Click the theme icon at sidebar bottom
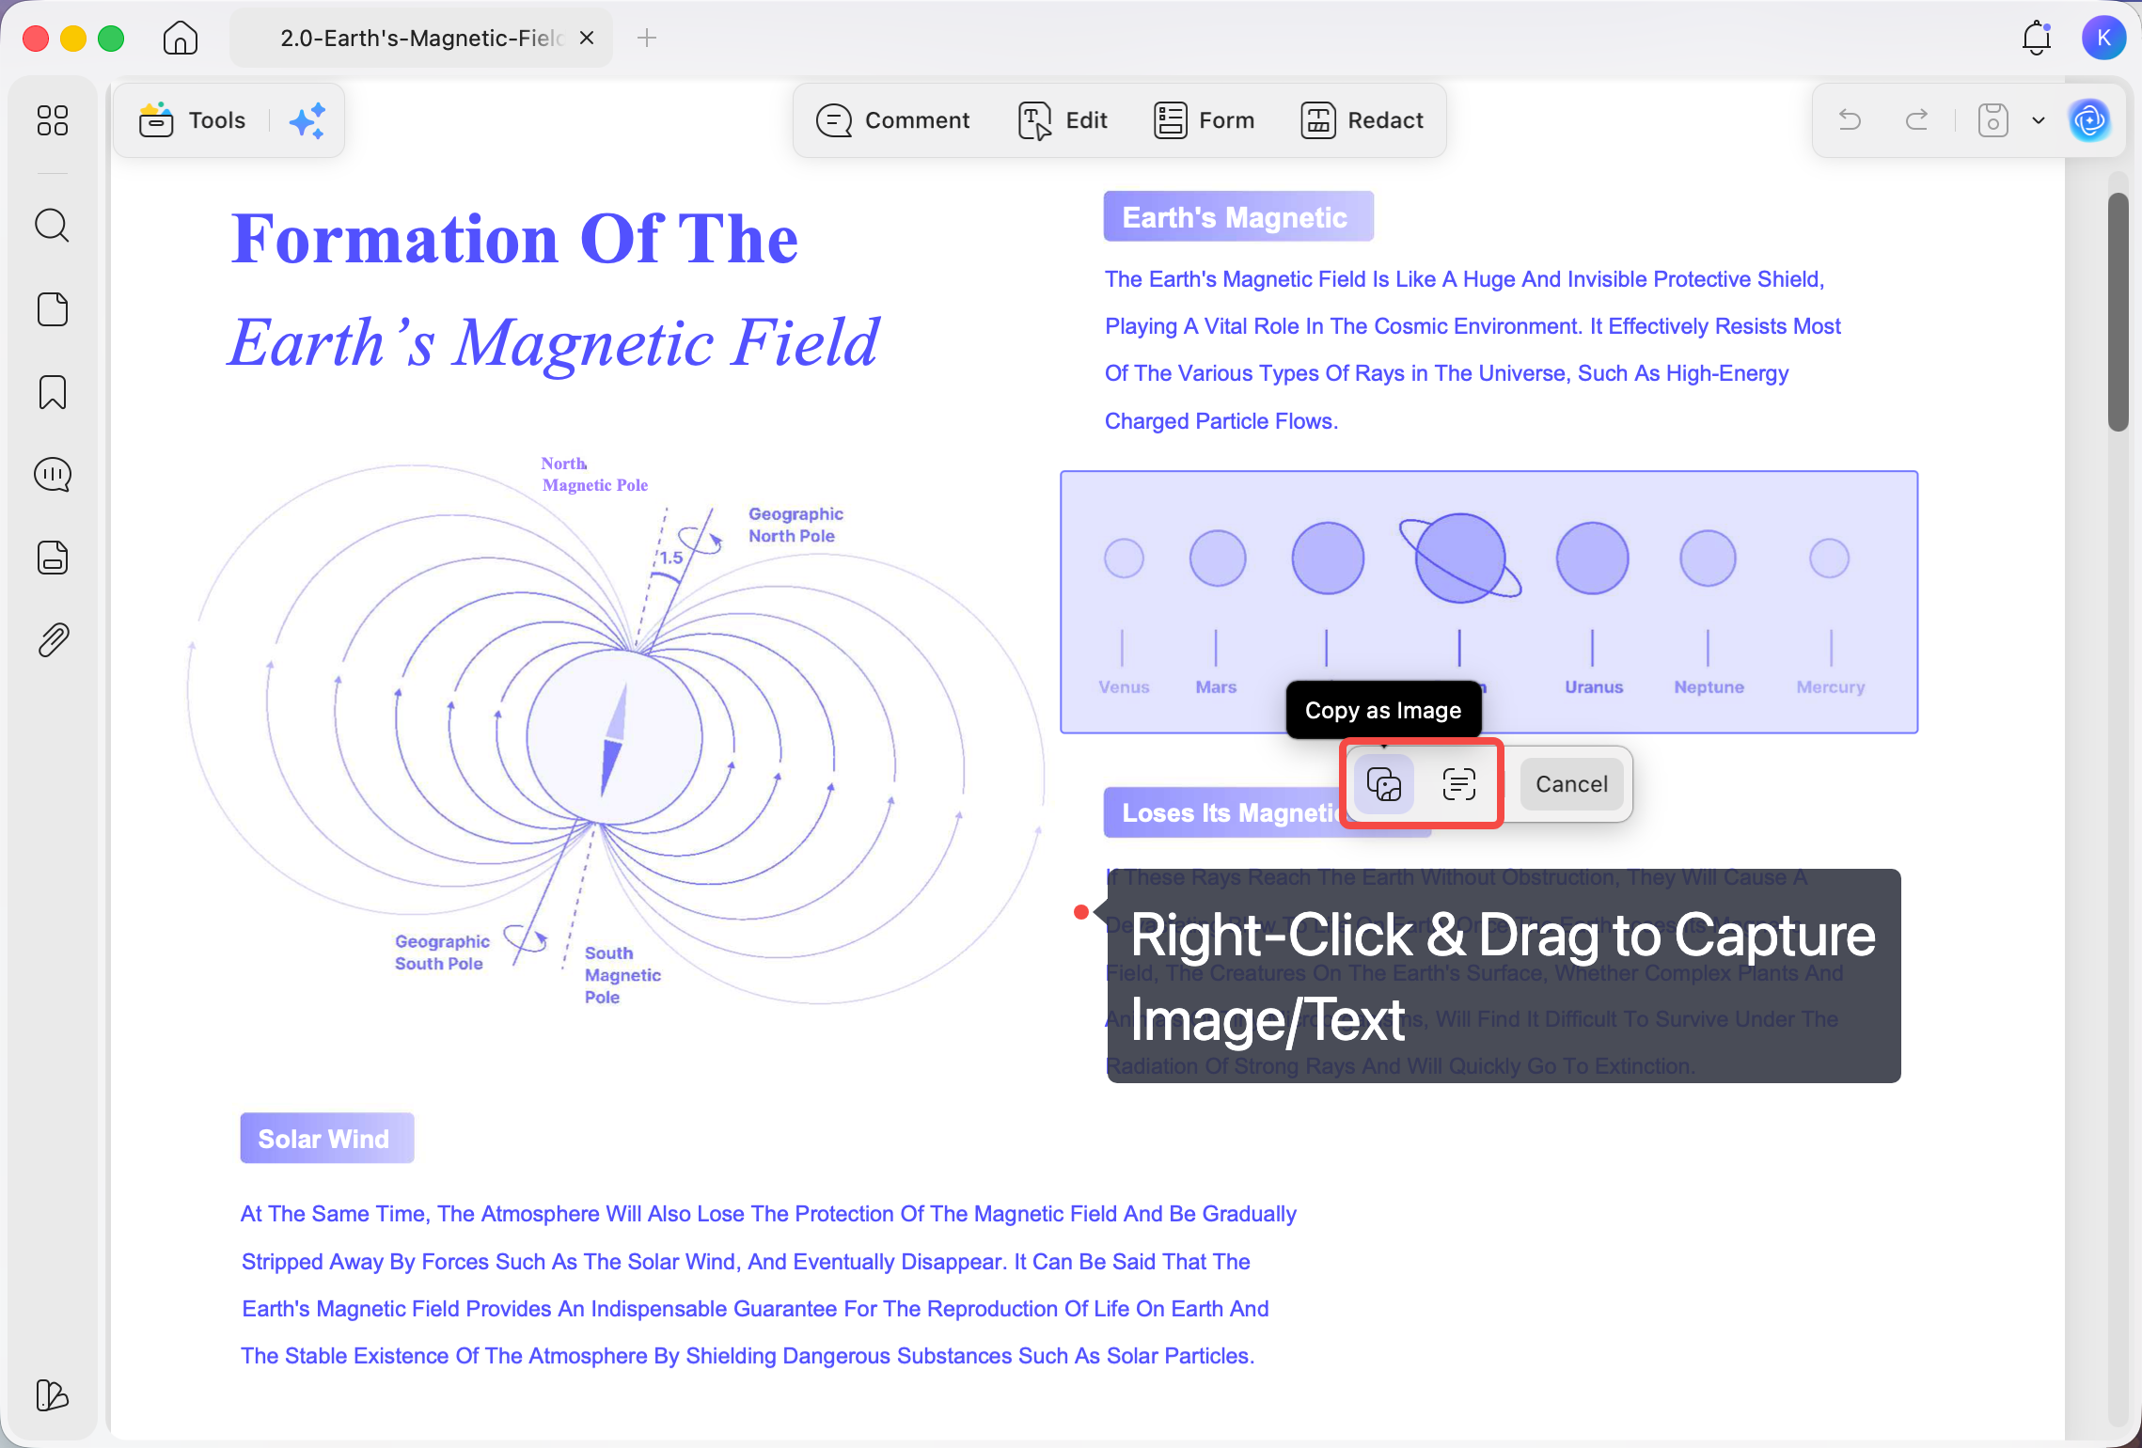Viewport: 2142px width, 1448px height. (53, 1395)
